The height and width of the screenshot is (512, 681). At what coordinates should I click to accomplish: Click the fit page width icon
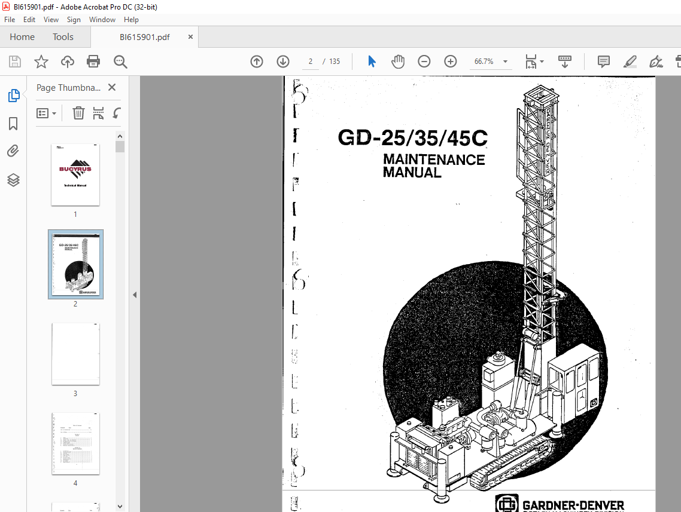531,62
